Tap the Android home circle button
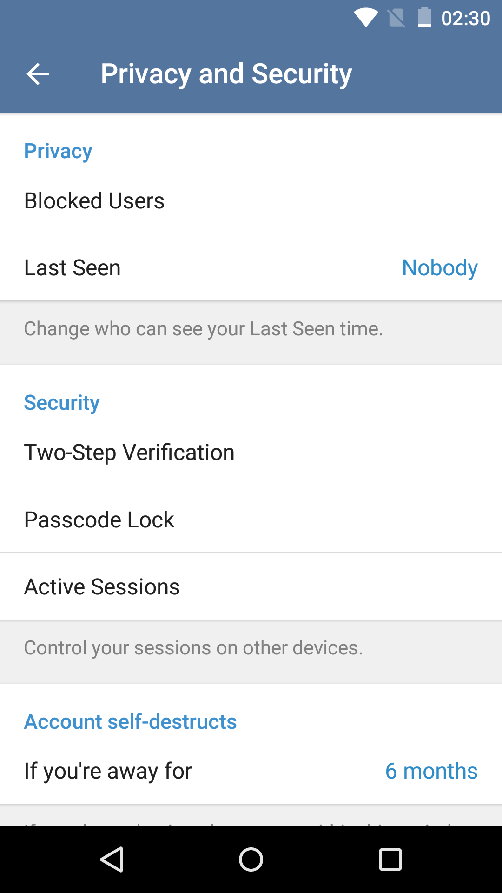Viewport: 502px width, 893px height. pyautogui.click(x=251, y=859)
